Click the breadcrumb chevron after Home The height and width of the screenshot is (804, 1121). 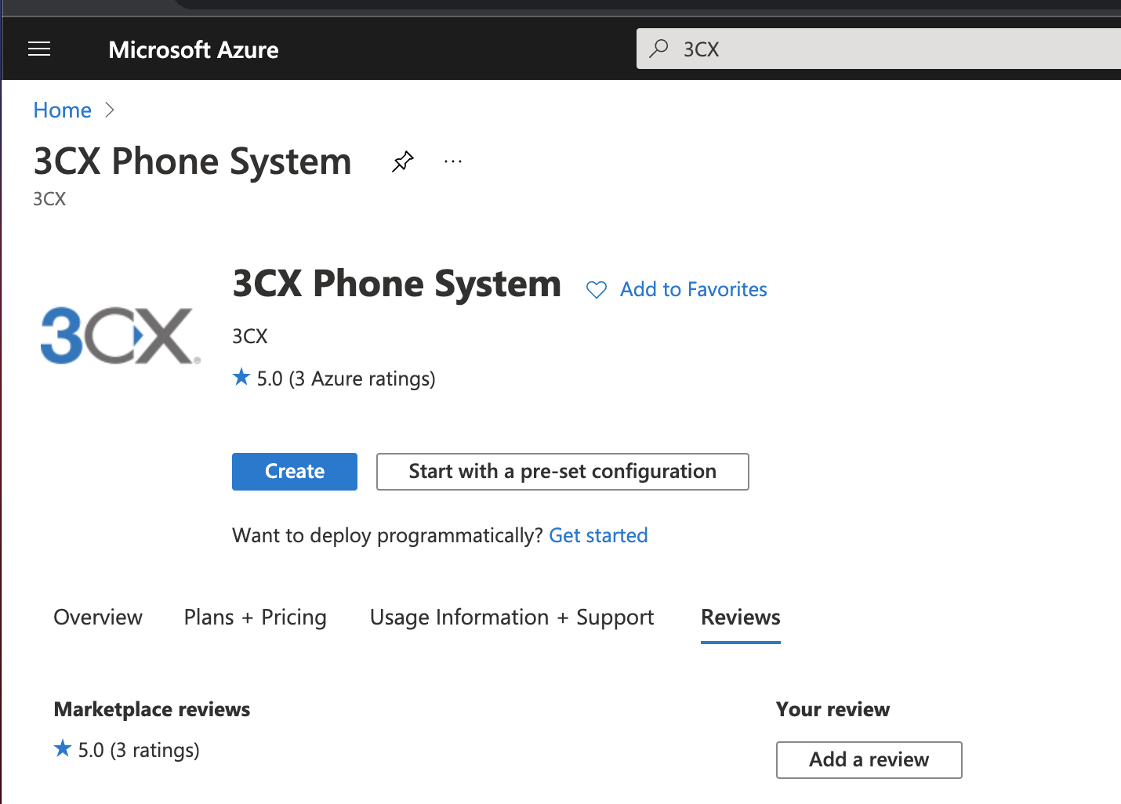pos(110,110)
